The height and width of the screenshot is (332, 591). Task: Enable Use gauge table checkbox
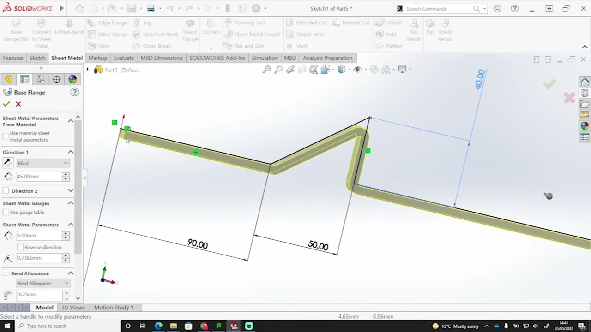(x=6, y=212)
